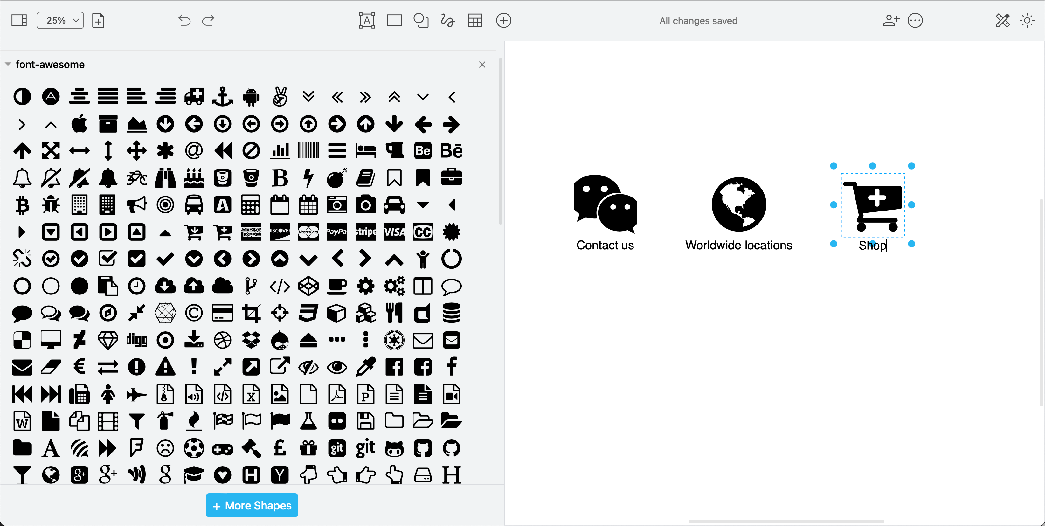Image resolution: width=1045 pixels, height=526 pixels.
Task: Select the PayPal payment card shape
Action: tap(337, 232)
